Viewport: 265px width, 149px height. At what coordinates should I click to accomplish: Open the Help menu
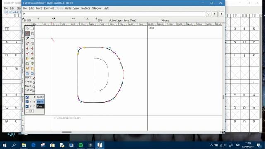[106, 8]
